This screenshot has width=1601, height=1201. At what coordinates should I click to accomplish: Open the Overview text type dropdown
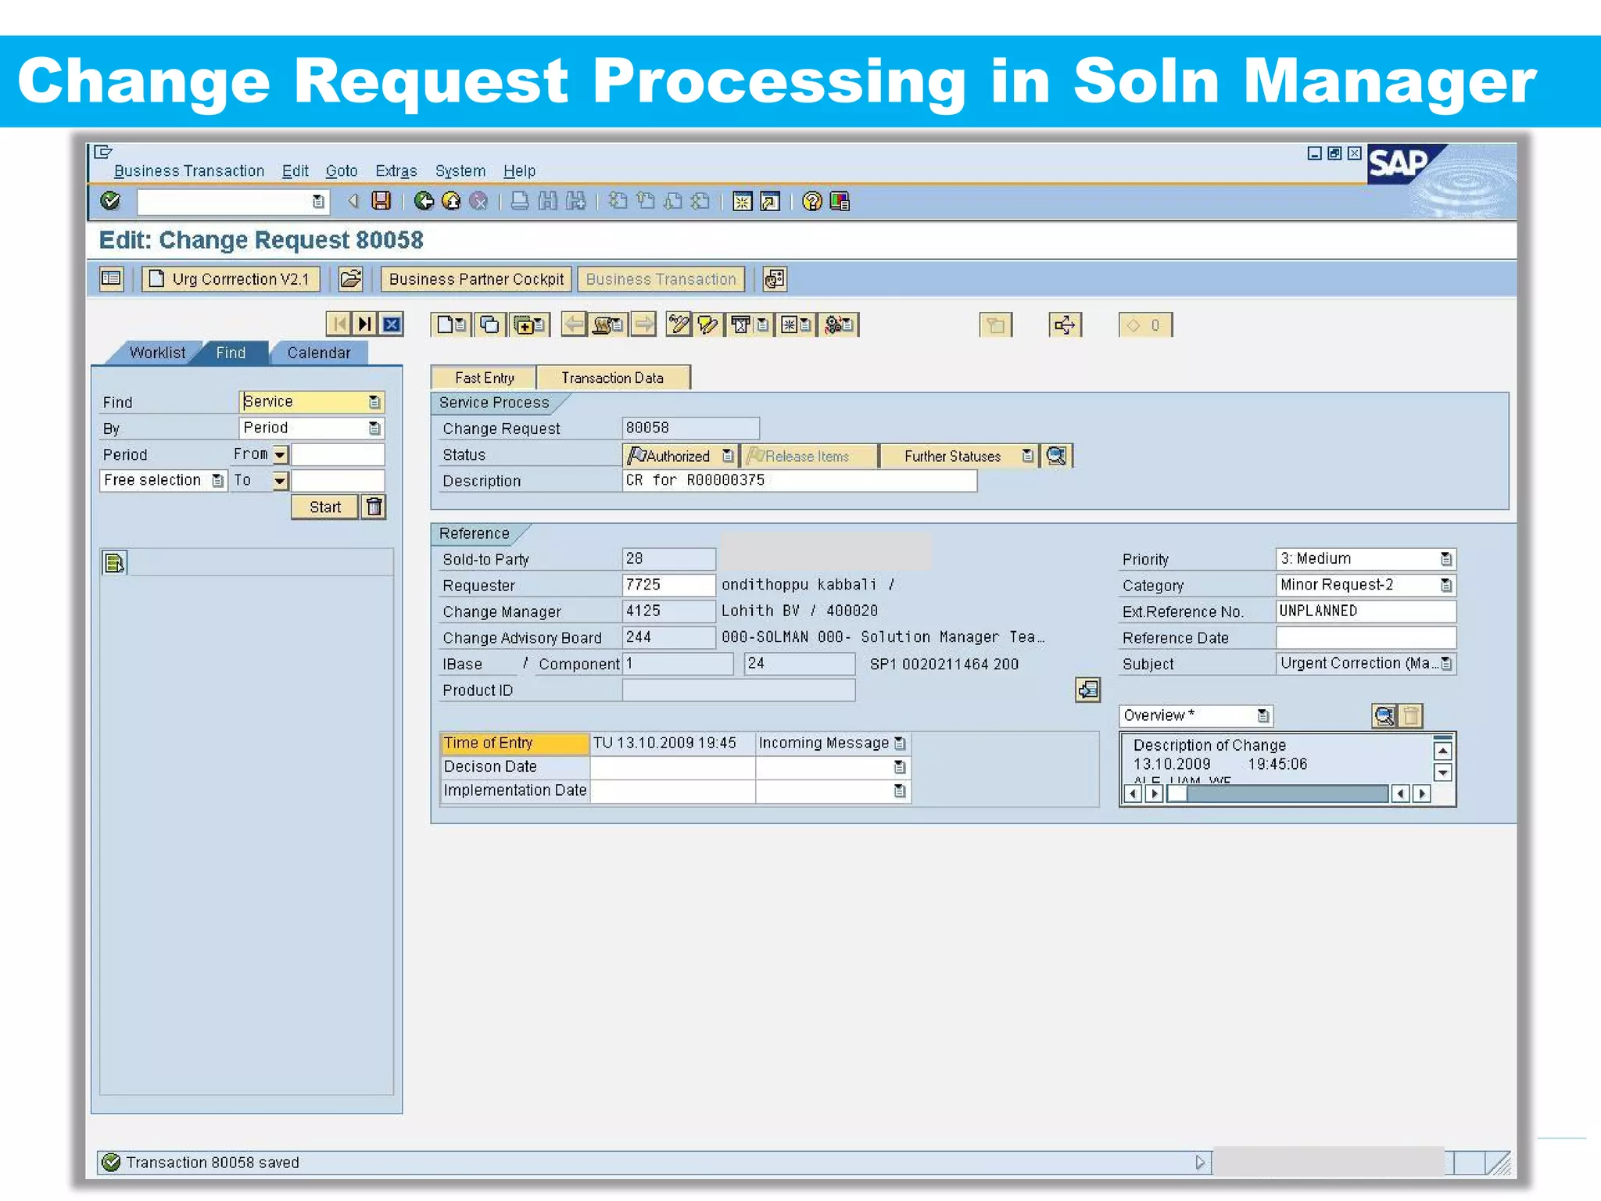(x=1263, y=715)
